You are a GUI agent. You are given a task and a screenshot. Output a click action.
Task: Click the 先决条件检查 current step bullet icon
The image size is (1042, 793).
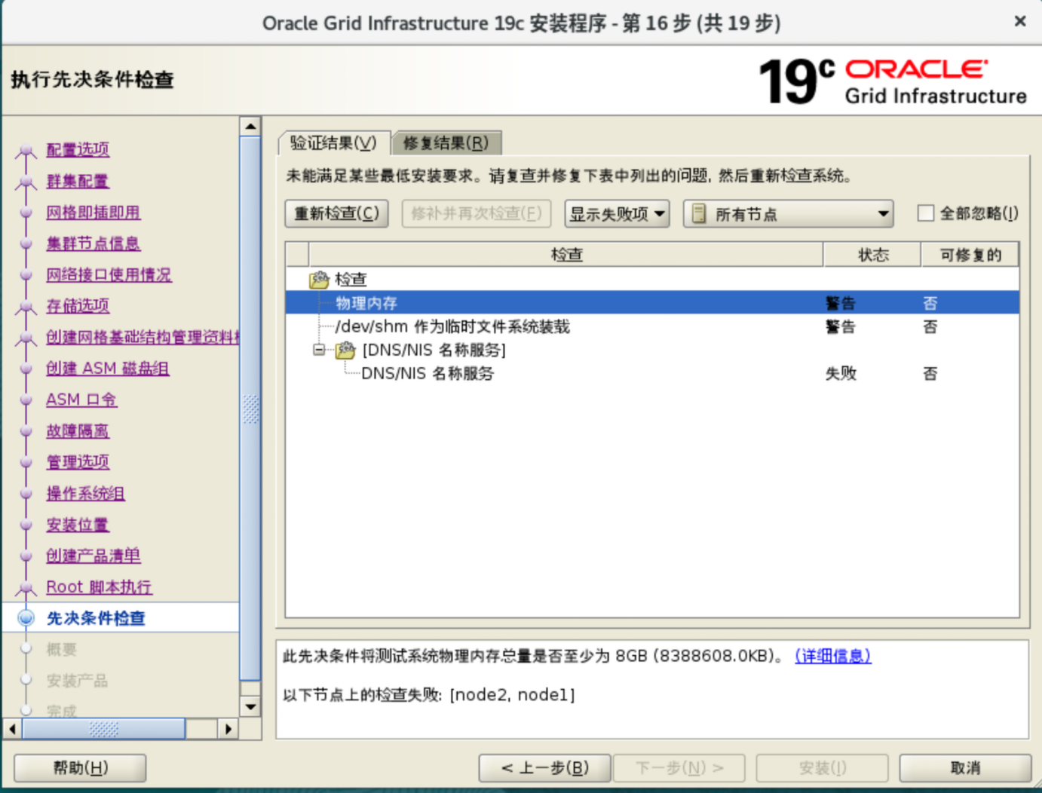tap(26, 618)
